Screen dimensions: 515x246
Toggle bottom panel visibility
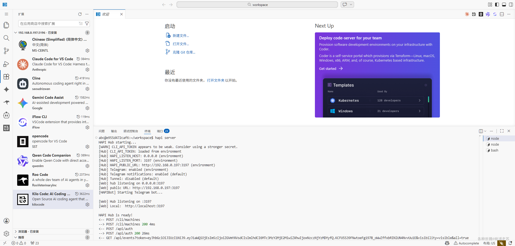pyautogui.click(x=504, y=5)
